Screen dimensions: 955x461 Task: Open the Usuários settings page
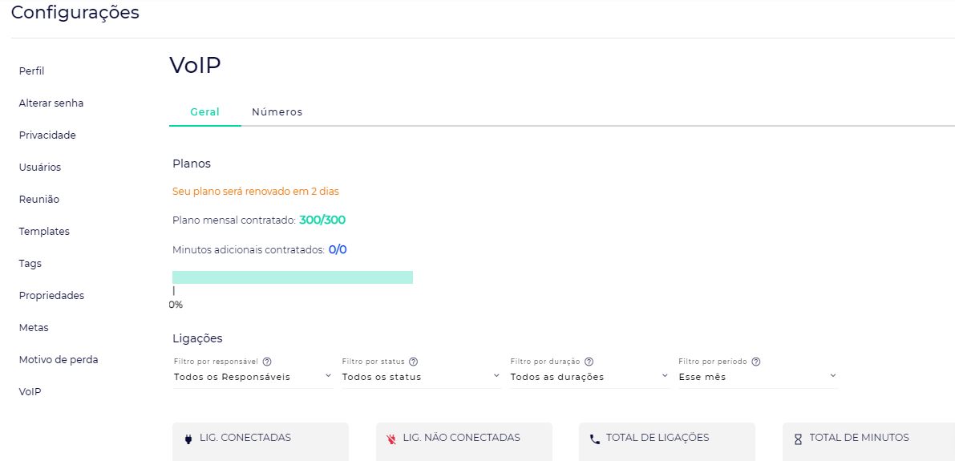click(x=40, y=168)
